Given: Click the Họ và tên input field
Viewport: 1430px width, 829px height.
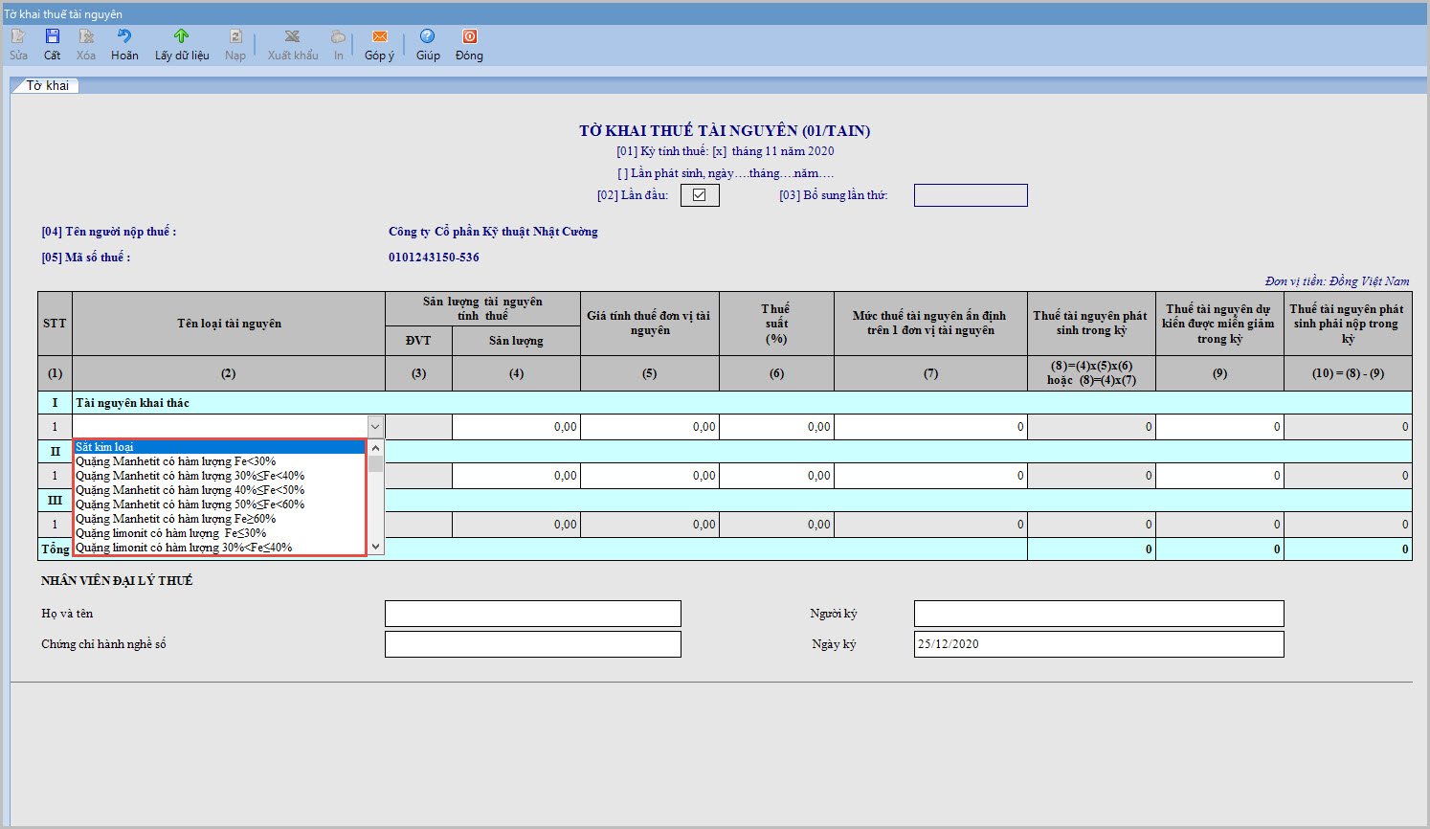Looking at the screenshot, I should (532, 614).
